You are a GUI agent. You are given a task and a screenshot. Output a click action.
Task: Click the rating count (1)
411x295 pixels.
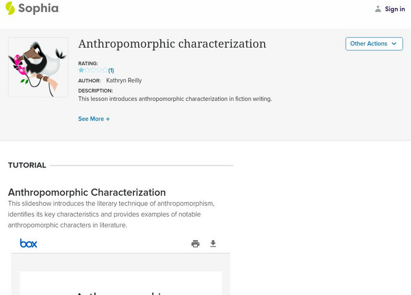click(x=111, y=71)
